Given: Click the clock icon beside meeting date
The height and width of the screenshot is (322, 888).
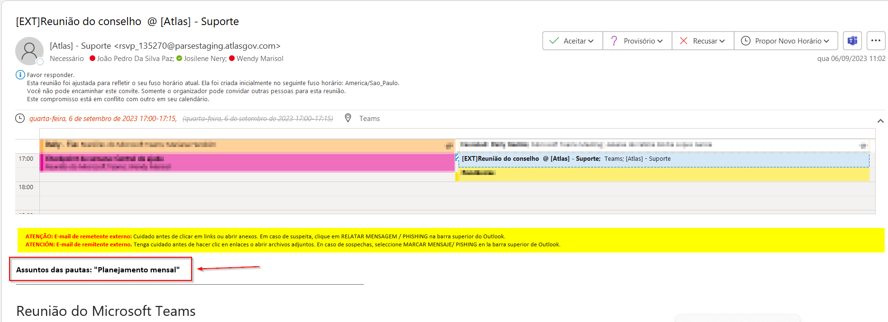Looking at the screenshot, I should 20,118.
